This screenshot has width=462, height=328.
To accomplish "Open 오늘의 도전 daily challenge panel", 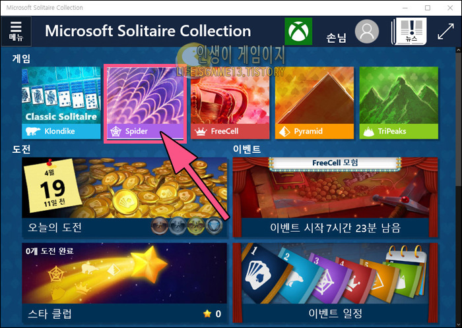I will [124, 197].
